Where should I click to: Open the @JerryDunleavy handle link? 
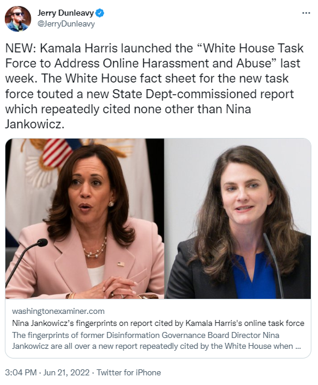pos(66,24)
